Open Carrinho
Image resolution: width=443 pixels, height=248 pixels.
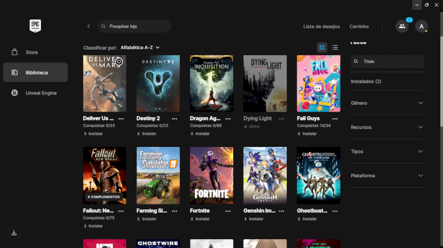coord(359,27)
